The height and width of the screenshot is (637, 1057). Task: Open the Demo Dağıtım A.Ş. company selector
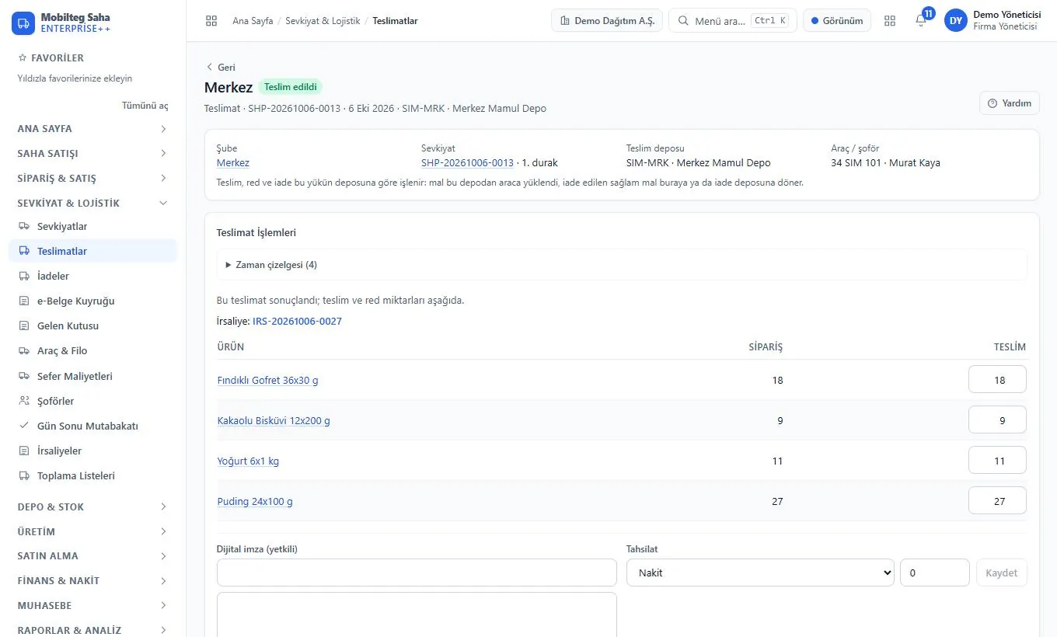(606, 21)
